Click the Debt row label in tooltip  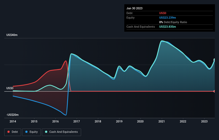coord(129,13)
